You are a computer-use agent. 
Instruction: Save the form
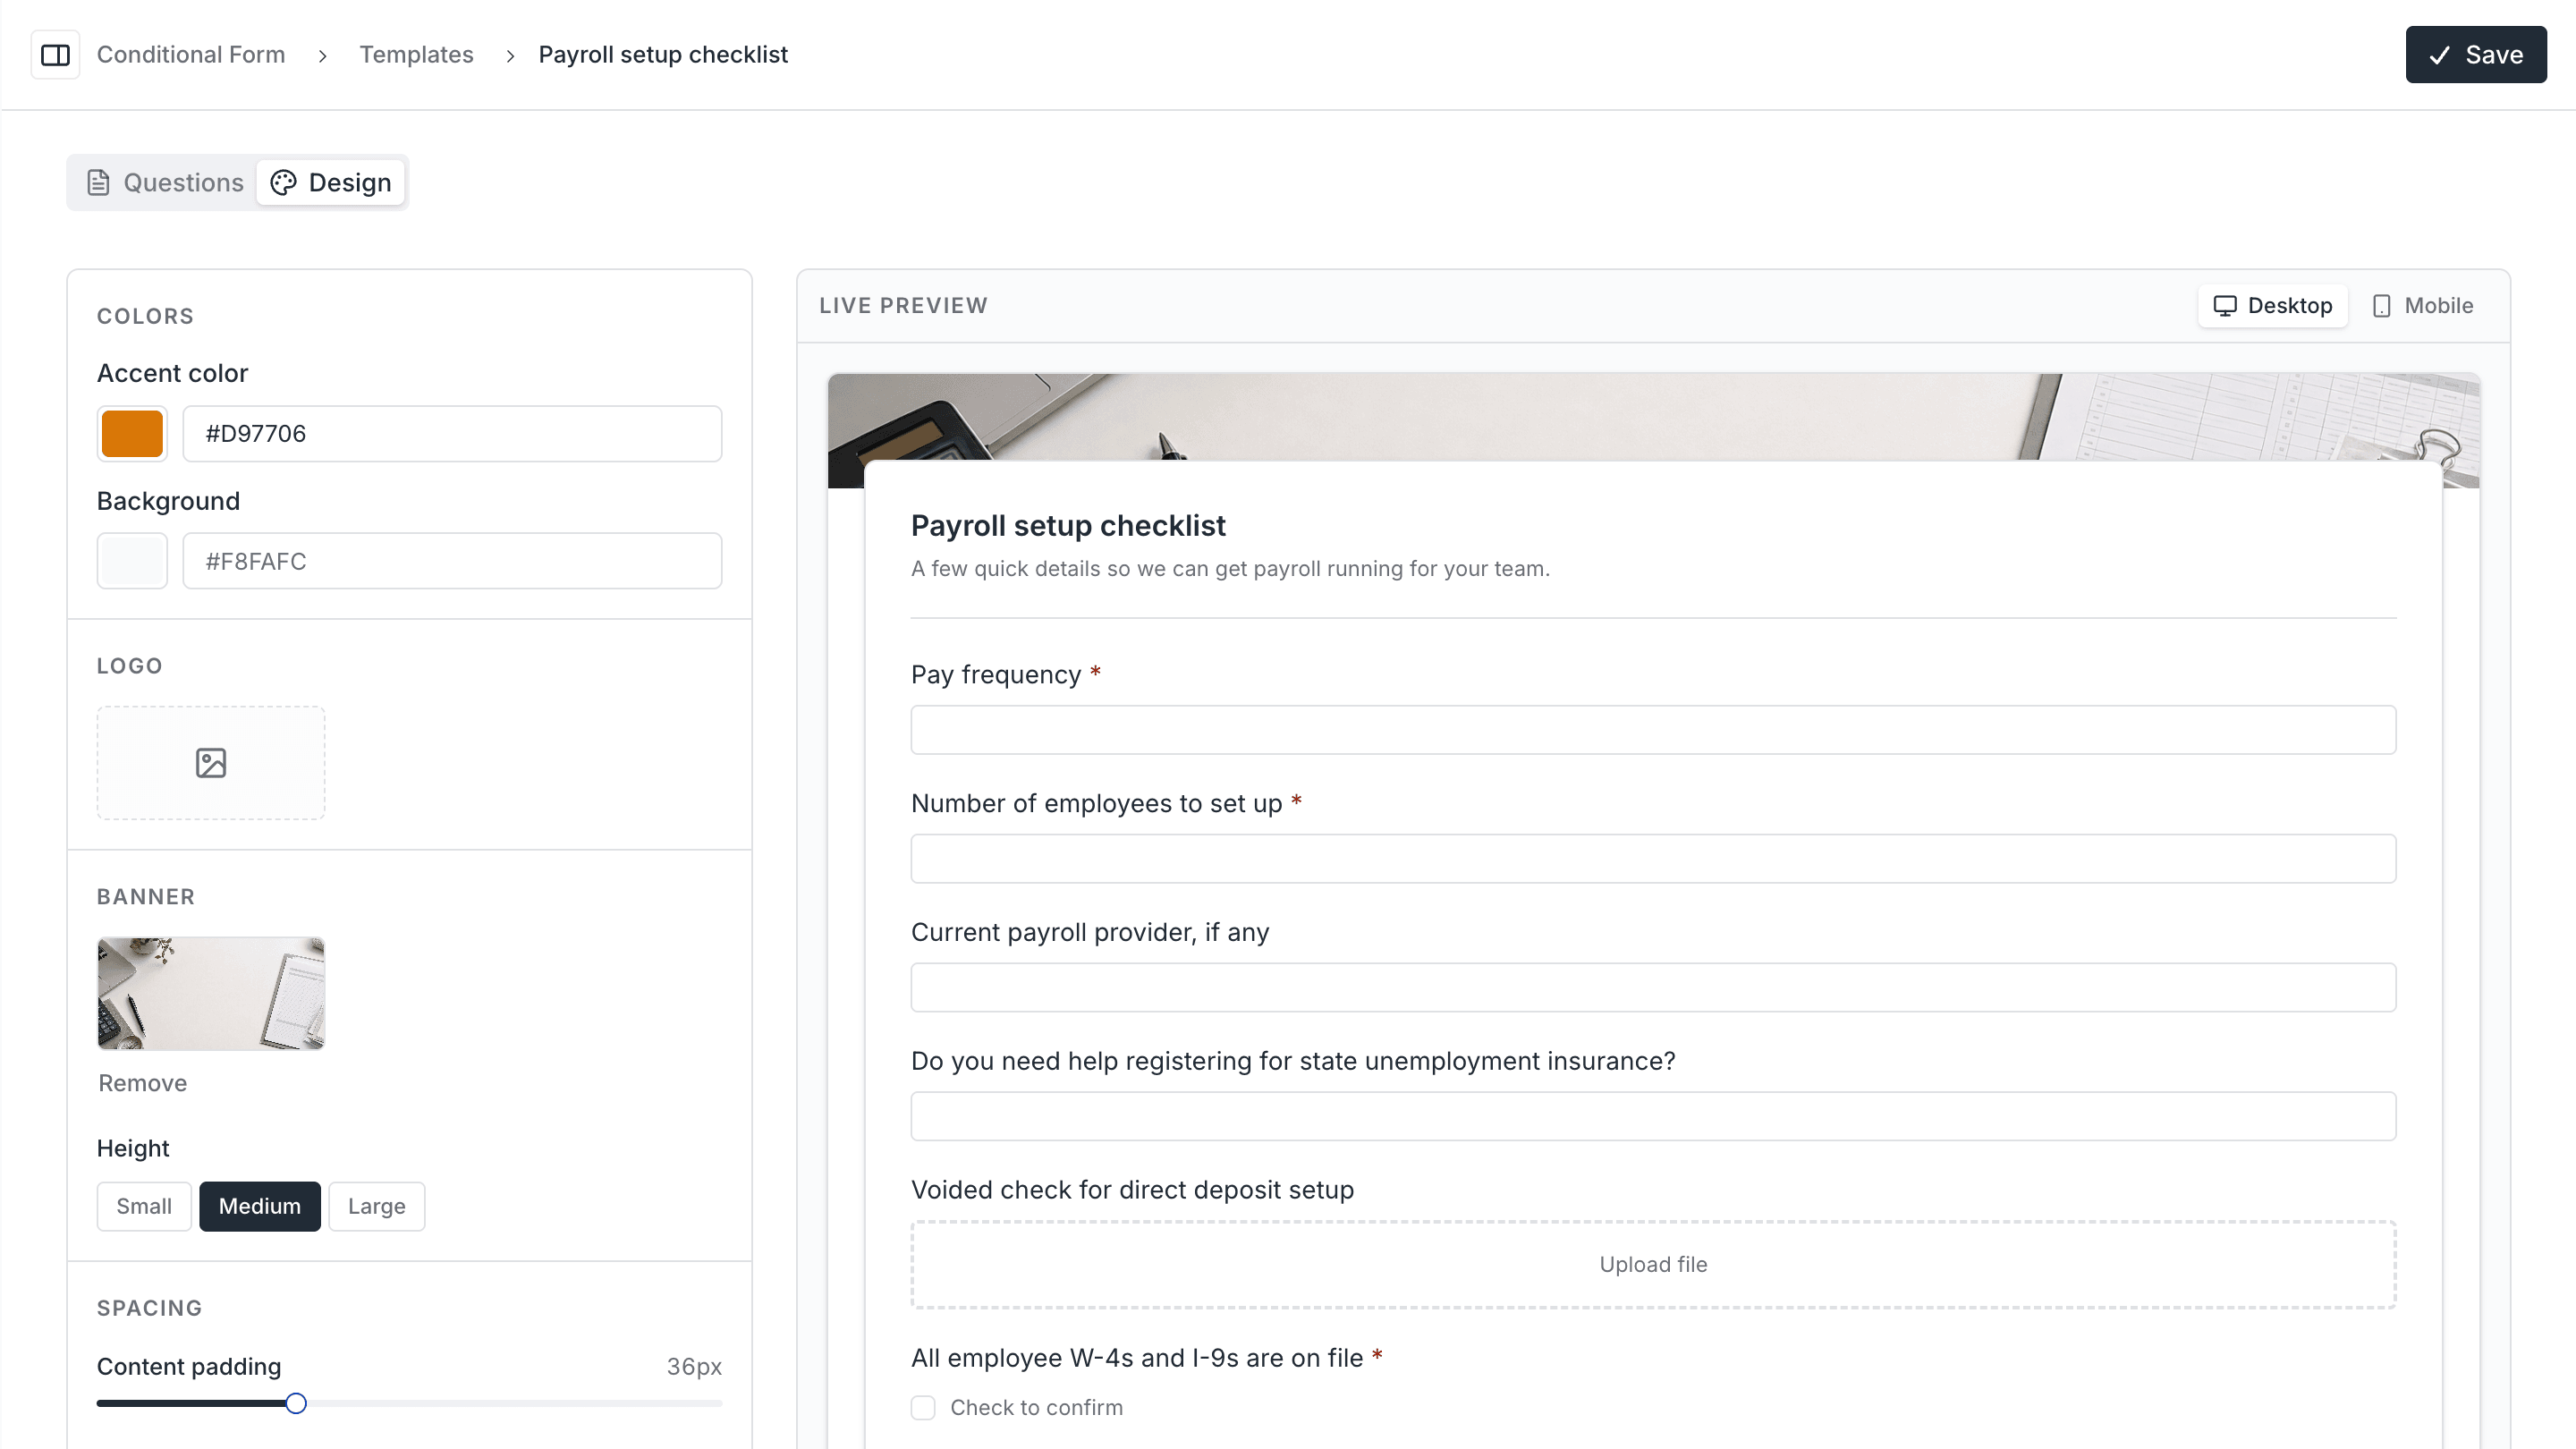pos(2476,55)
